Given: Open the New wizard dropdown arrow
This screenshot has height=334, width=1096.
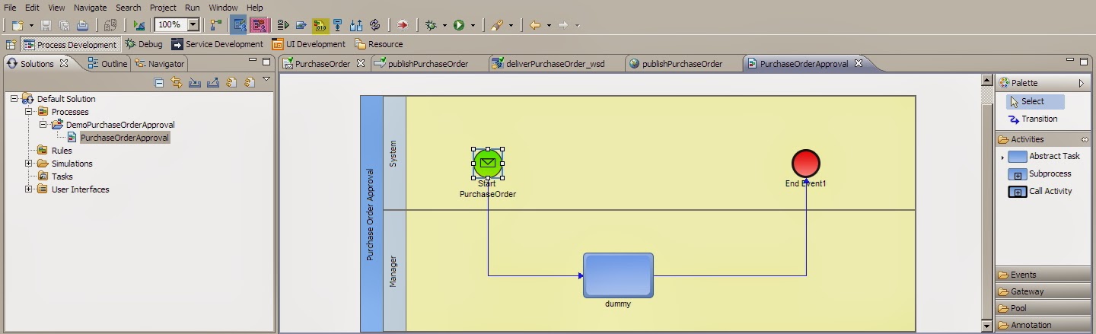Looking at the screenshot, I should point(31,25).
